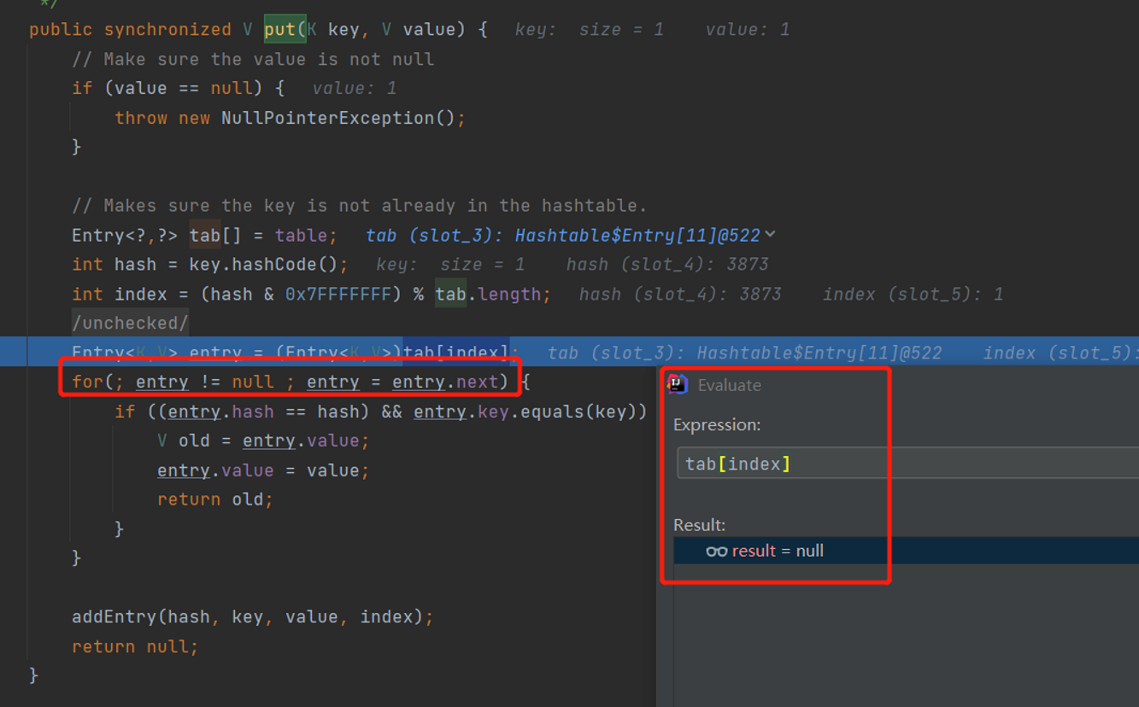Click the 'synchronized' keyword
Screen dimensions: 1139x707
click(167, 30)
